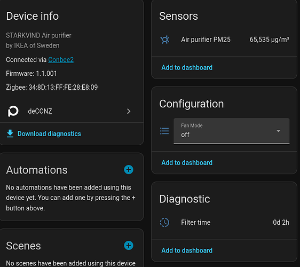
Task: Click the deCONZ integration logo icon
Action: click(x=13, y=111)
